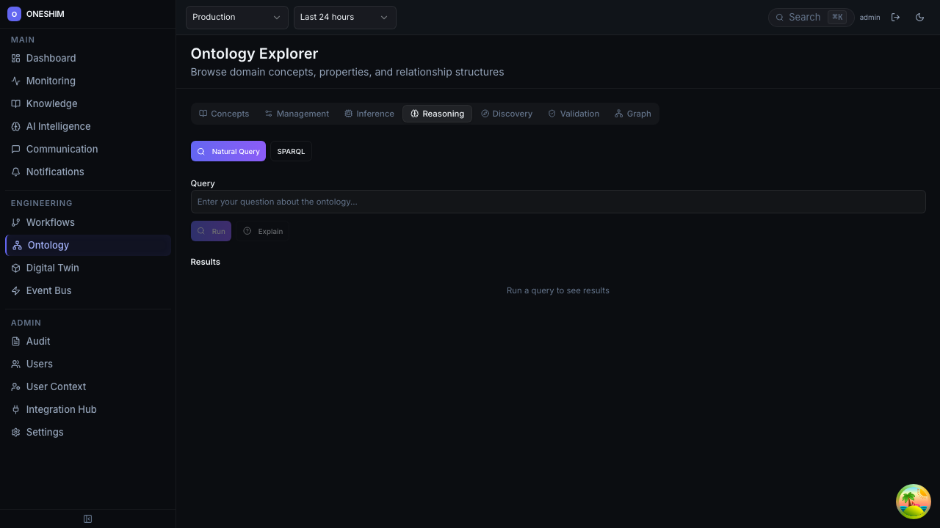The height and width of the screenshot is (528, 940).
Task: Collapse the sidebar using the bottom panel icon
Action: point(87,518)
